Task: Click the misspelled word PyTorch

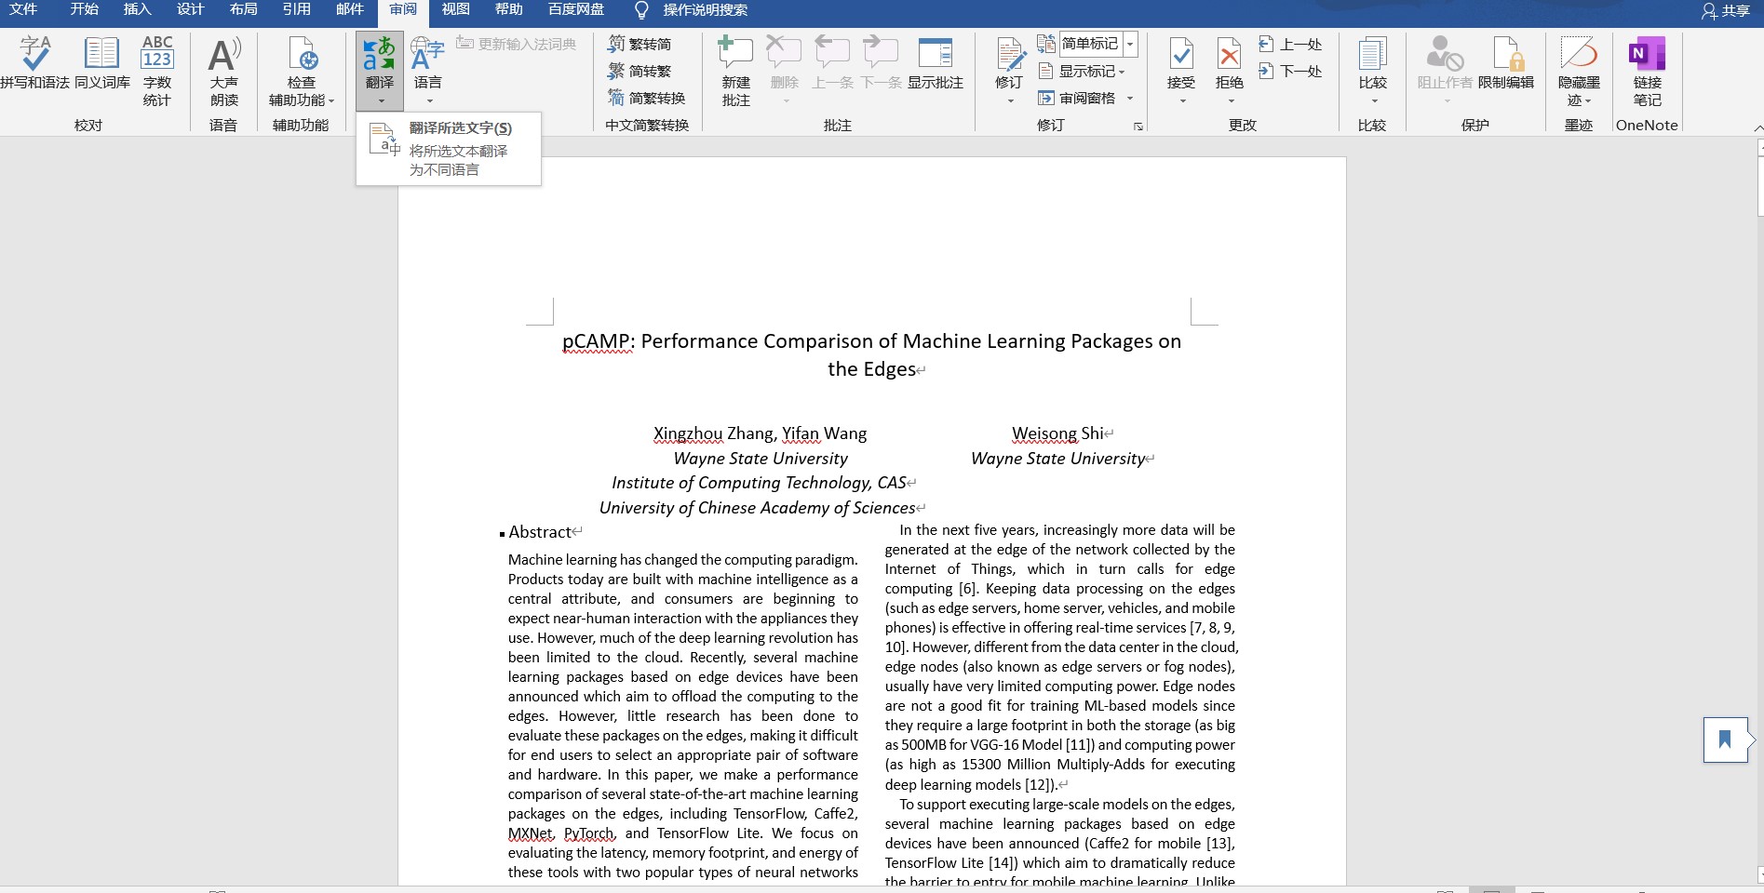Action: [x=588, y=833]
